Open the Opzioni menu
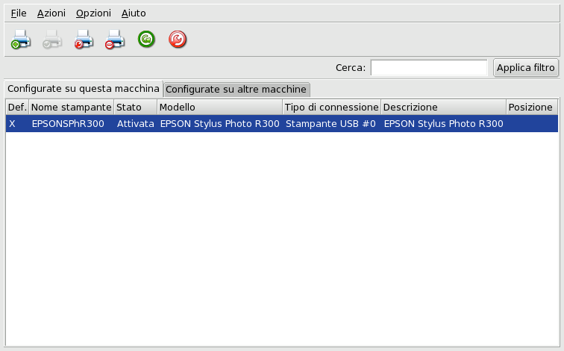Image resolution: width=564 pixels, height=351 pixels. coord(93,13)
